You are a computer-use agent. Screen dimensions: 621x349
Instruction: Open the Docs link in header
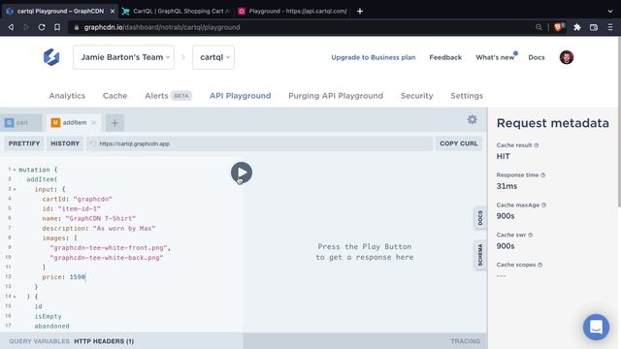537,57
